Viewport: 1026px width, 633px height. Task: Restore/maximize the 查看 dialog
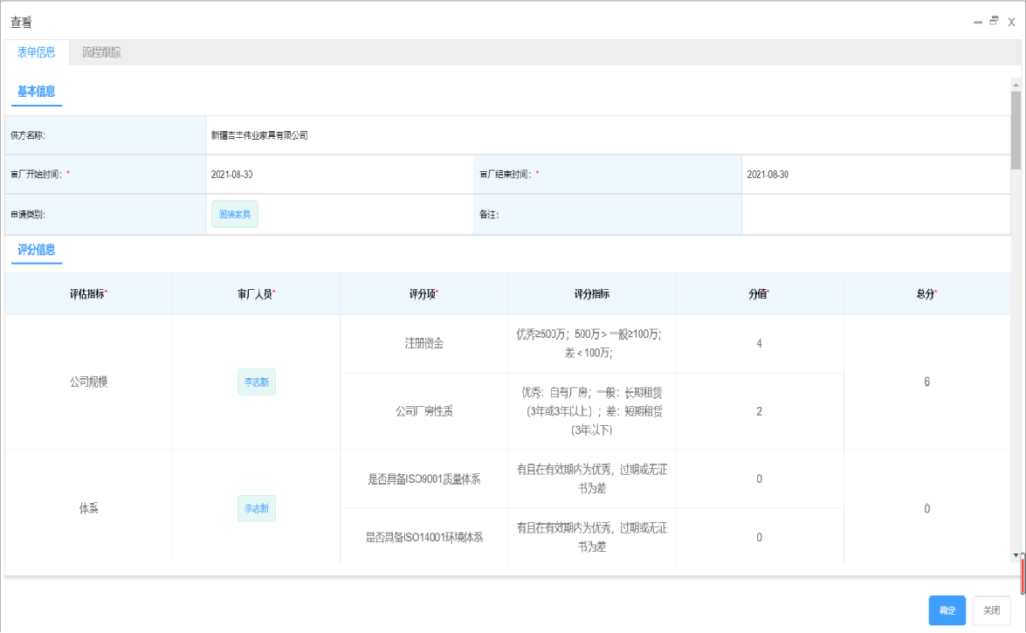pos(994,21)
